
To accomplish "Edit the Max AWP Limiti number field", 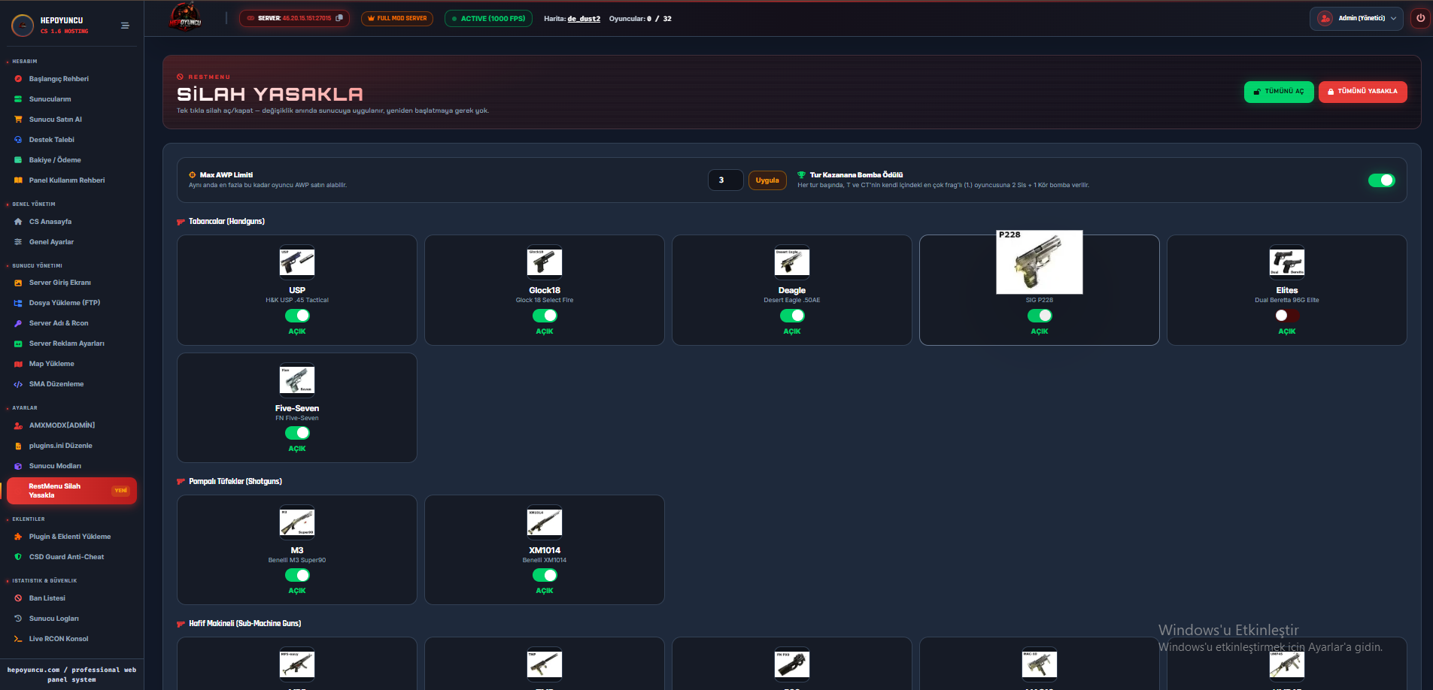I will [x=725, y=180].
